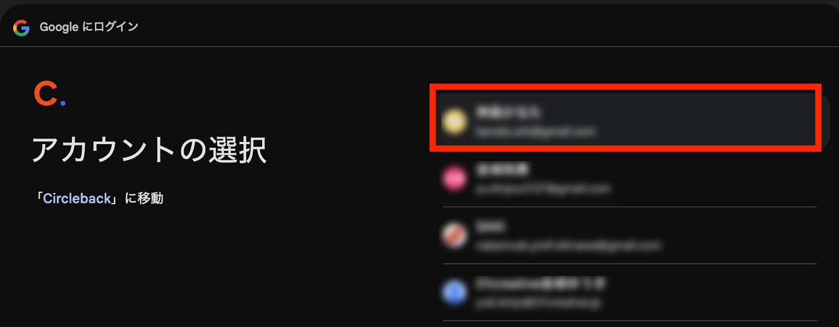Choose the second account row with pink avatar

630,179
